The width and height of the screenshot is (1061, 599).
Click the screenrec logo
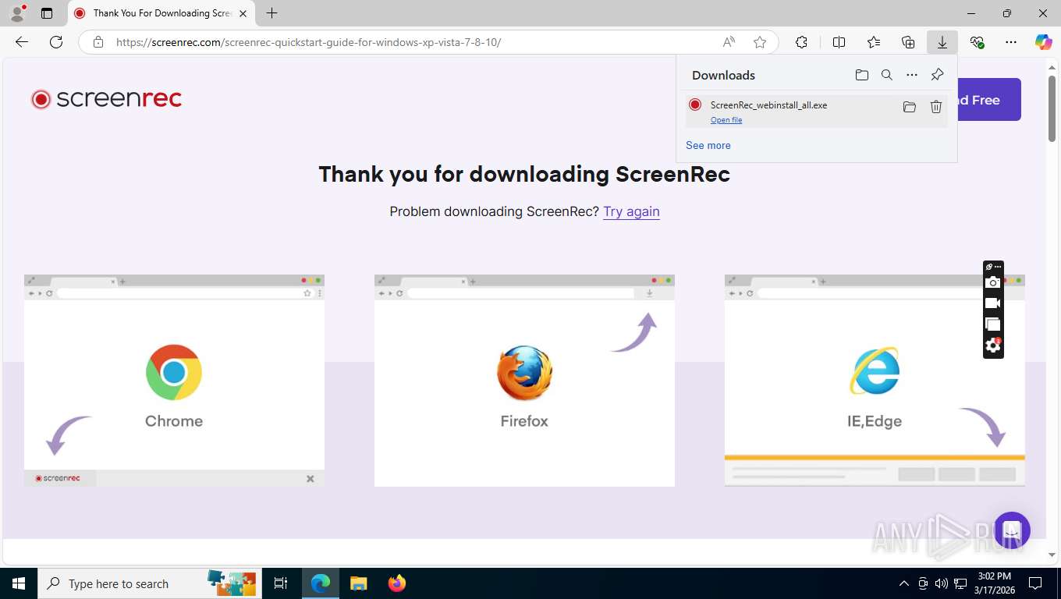tap(106, 99)
